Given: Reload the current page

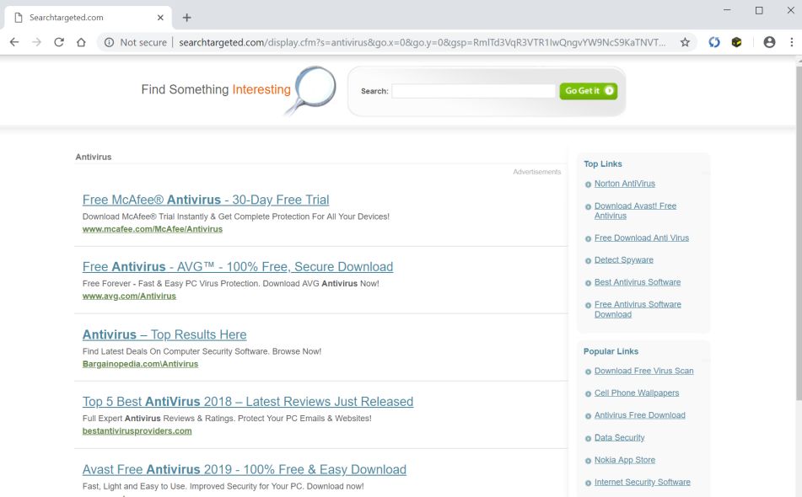Looking at the screenshot, I should coord(59,42).
